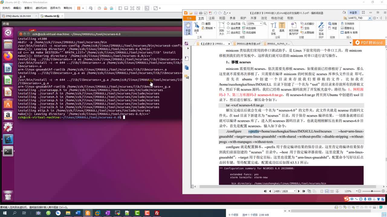Insert Image Annotation (图像标注)

click(x=347, y=28)
